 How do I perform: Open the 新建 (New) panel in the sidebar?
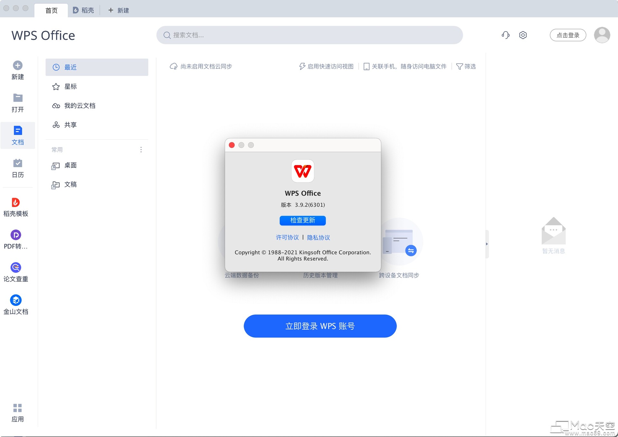(17, 70)
